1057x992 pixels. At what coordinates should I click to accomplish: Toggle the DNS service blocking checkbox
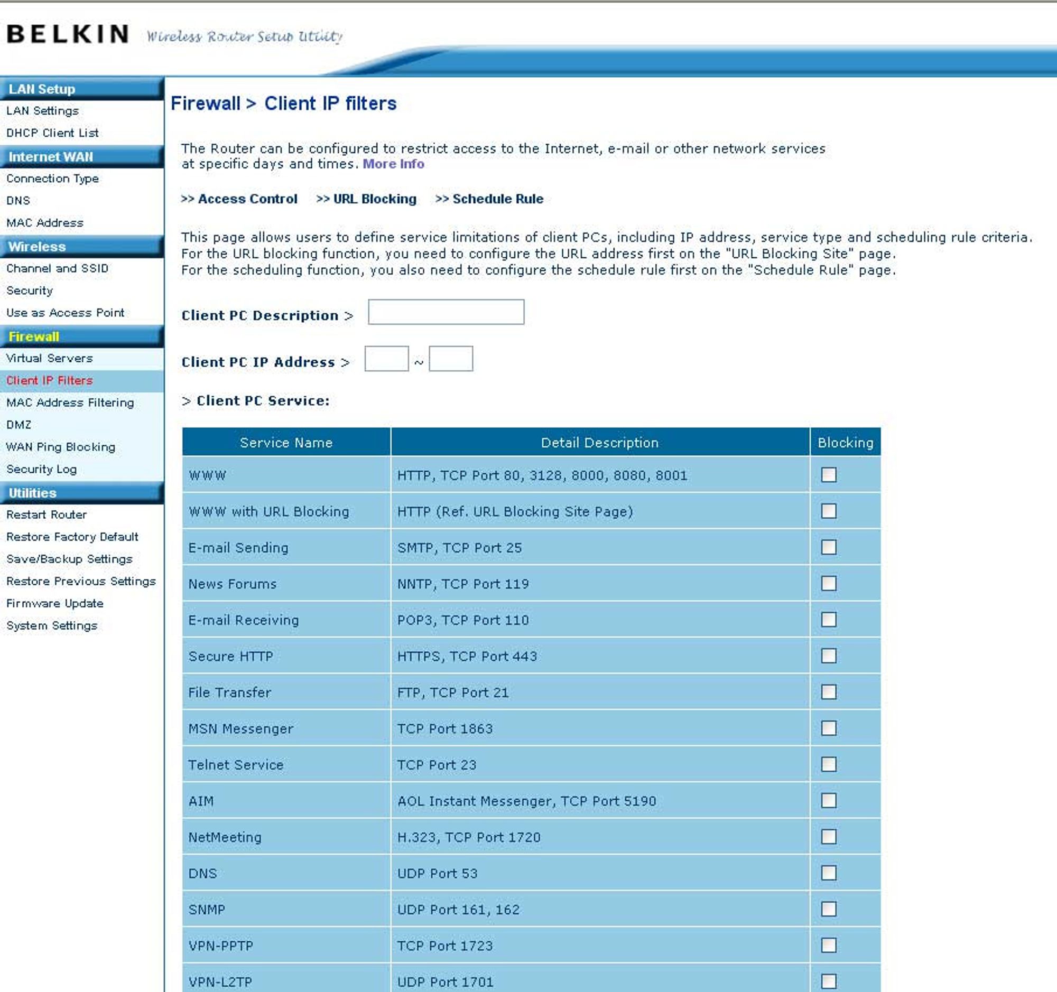828,872
